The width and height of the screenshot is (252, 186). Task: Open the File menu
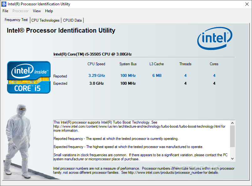tap(5, 11)
